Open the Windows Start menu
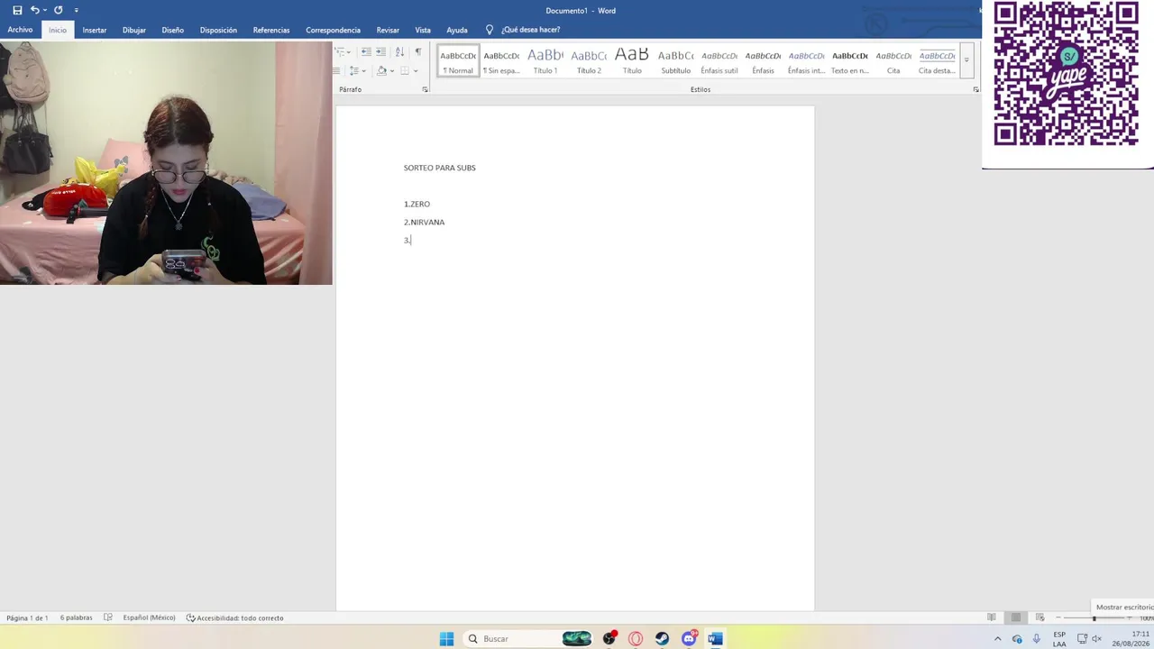 446,639
